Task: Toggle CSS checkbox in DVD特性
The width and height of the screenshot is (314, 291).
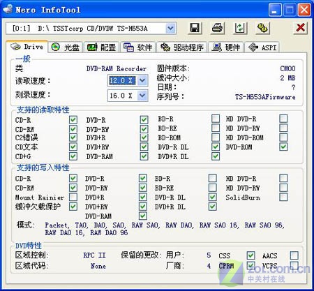Action: click(251, 255)
